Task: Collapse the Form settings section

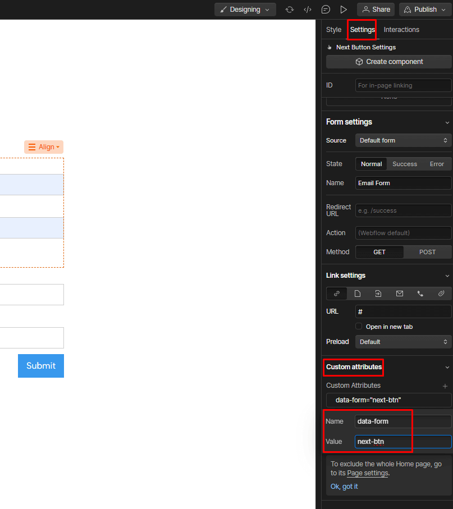Action: coord(447,122)
